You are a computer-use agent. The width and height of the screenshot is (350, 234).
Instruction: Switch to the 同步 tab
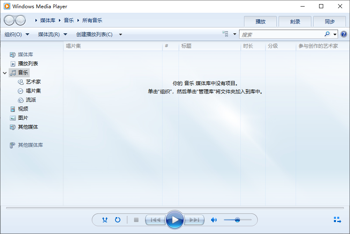329,22
